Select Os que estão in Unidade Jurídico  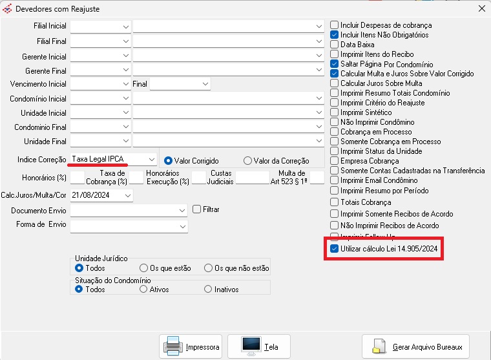[x=143, y=268]
